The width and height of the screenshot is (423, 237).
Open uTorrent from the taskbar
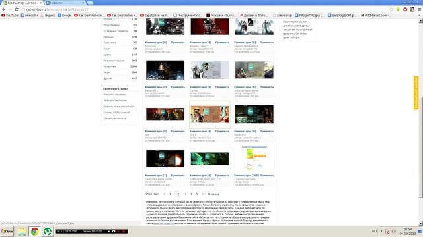point(48,231)
